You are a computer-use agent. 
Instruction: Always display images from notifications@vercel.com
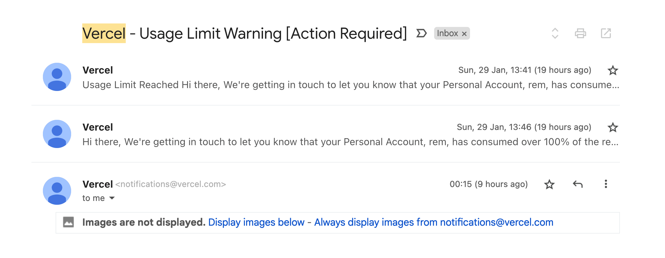pos(434,222)
